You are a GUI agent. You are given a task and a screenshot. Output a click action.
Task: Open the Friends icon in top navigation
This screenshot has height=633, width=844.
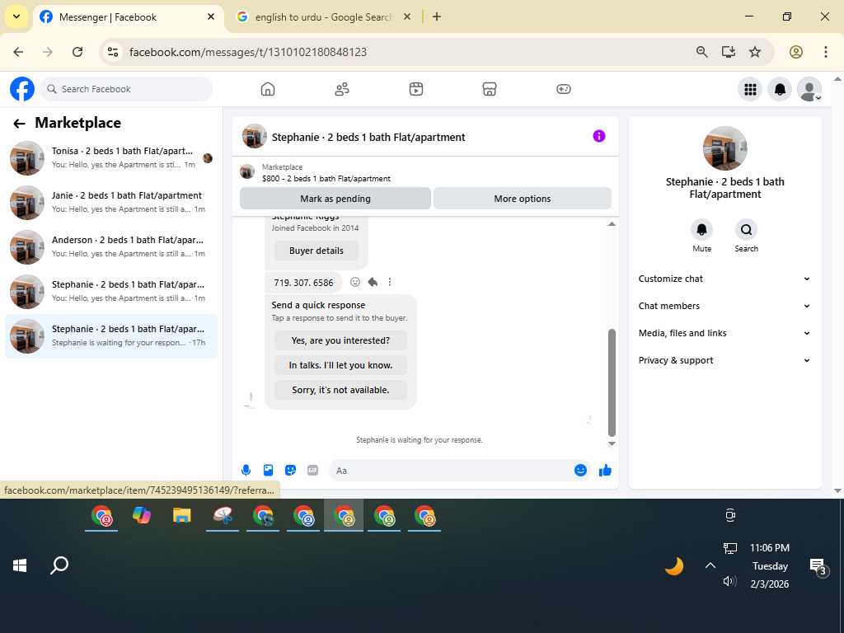[342, 89]
